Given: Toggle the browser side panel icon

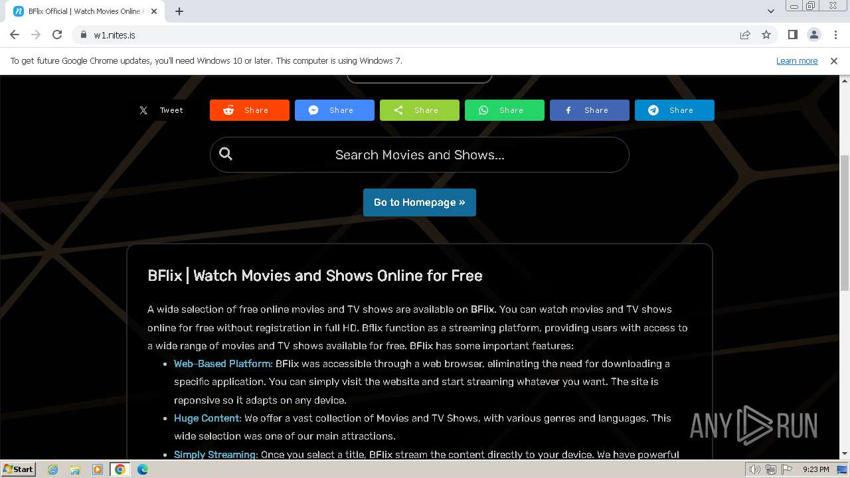Looking at the screenshot, I should click(792, 35).
